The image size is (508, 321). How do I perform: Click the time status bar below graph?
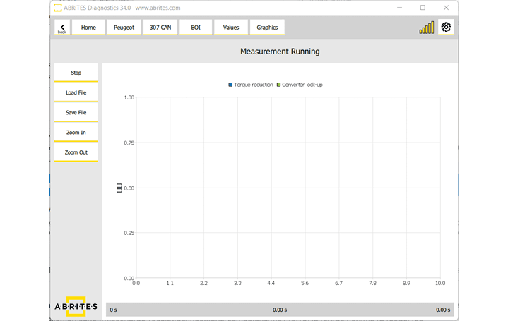[280, 310]
